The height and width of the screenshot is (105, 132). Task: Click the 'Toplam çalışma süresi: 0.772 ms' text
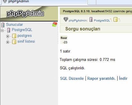coord(88,60)
